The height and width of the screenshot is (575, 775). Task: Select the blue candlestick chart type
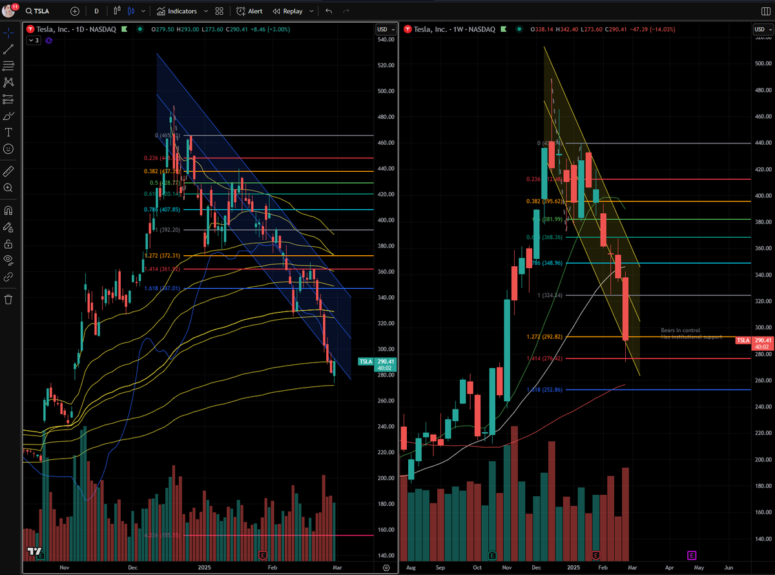tap(131, 12)
